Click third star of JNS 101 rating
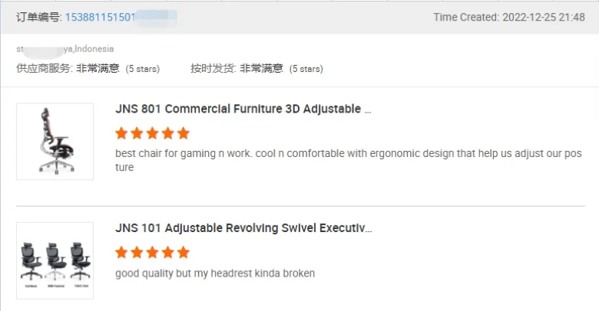This screenshot has height=311, width=599. (x=152, y=253)
